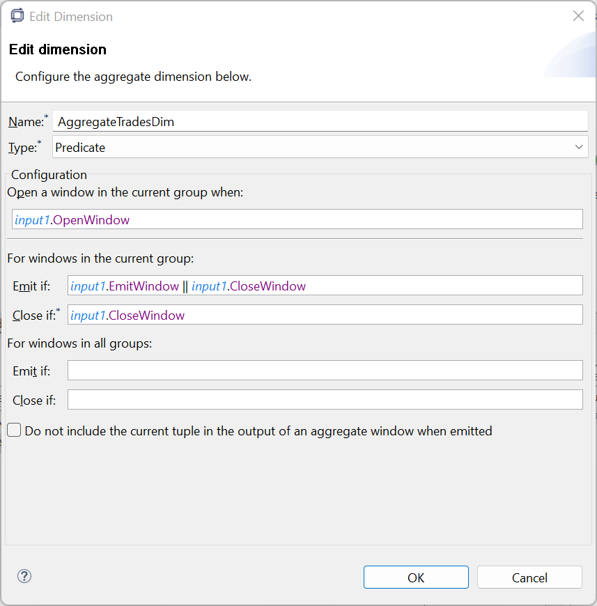Click the help question mark icon
This screenshot has width=597, height=606.
click(x=24, y=576)
